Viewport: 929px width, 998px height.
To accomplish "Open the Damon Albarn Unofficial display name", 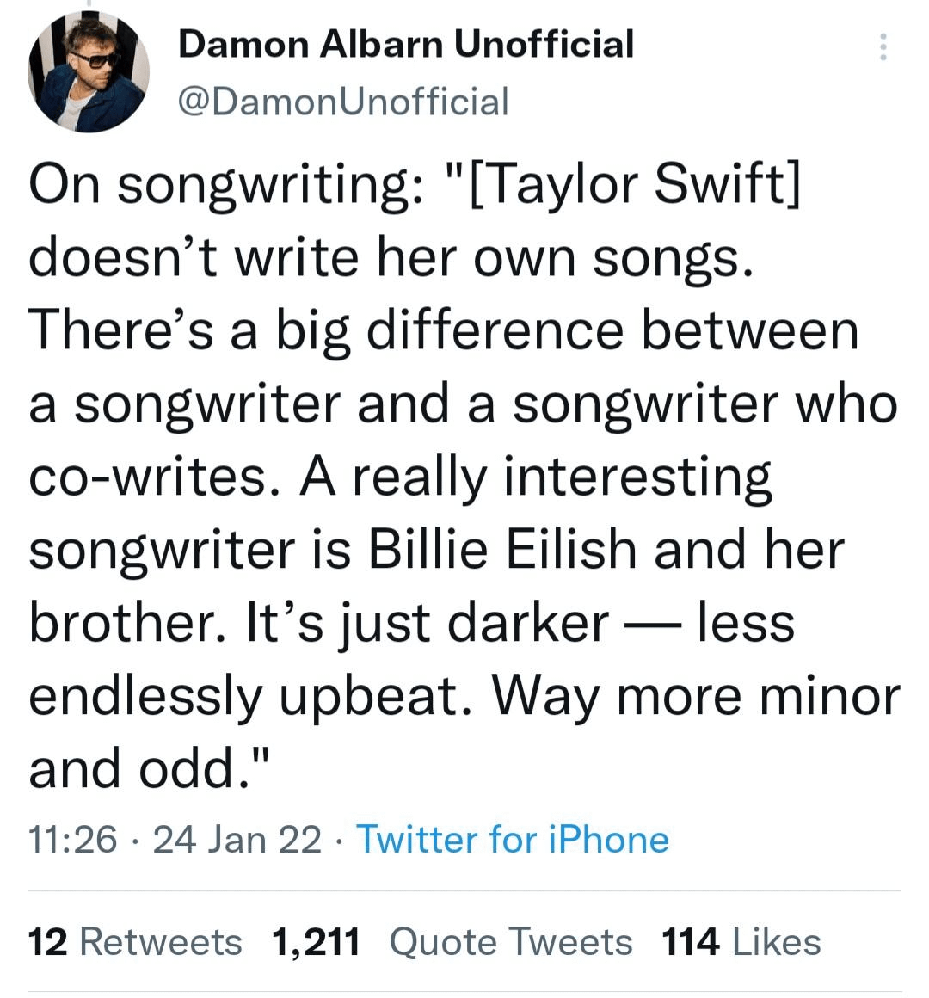I will click(406, 44).
